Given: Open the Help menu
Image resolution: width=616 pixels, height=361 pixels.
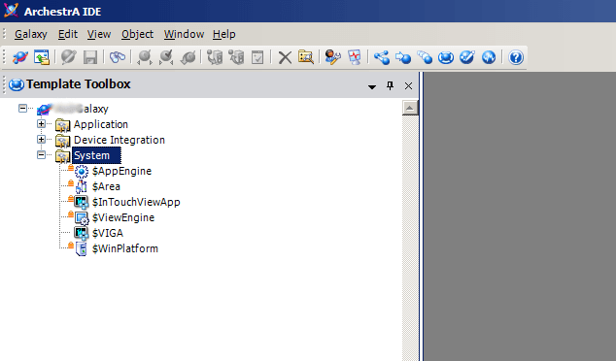Looking at the screenshot, I should pyautogui.click(x=223, y=35).
